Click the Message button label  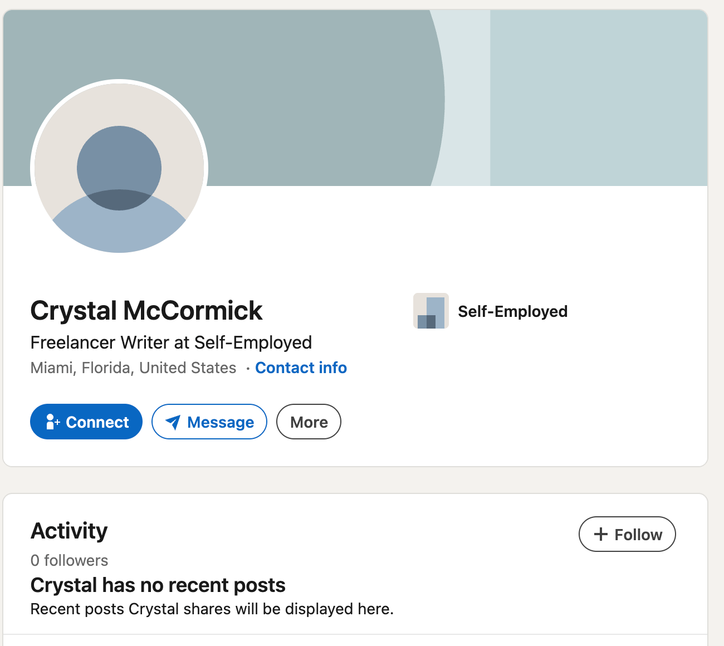click(x=221, y=422)
